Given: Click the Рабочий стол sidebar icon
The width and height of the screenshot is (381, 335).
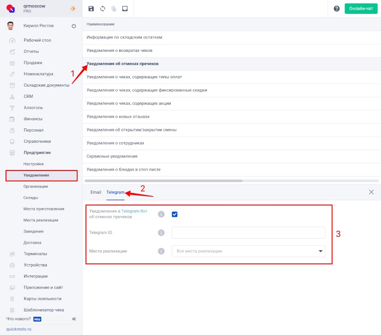Looking at the screenshot, I should tap(12, 40).
